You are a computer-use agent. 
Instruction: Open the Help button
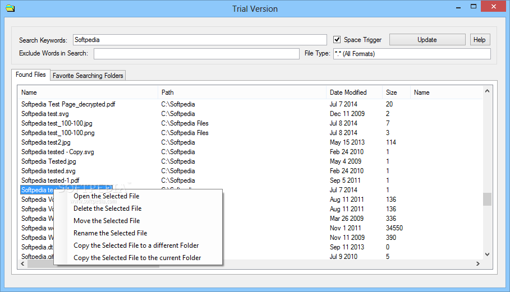pos(480,40)
